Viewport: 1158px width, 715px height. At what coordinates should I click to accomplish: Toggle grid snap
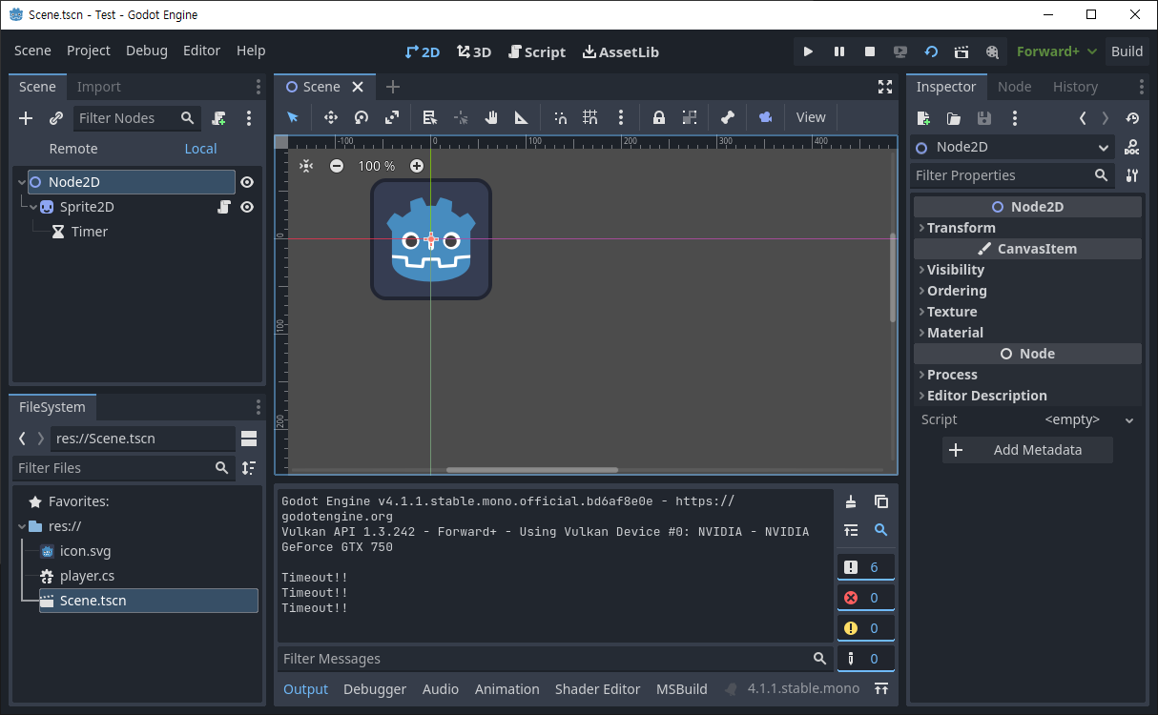(x=590, y=117)
